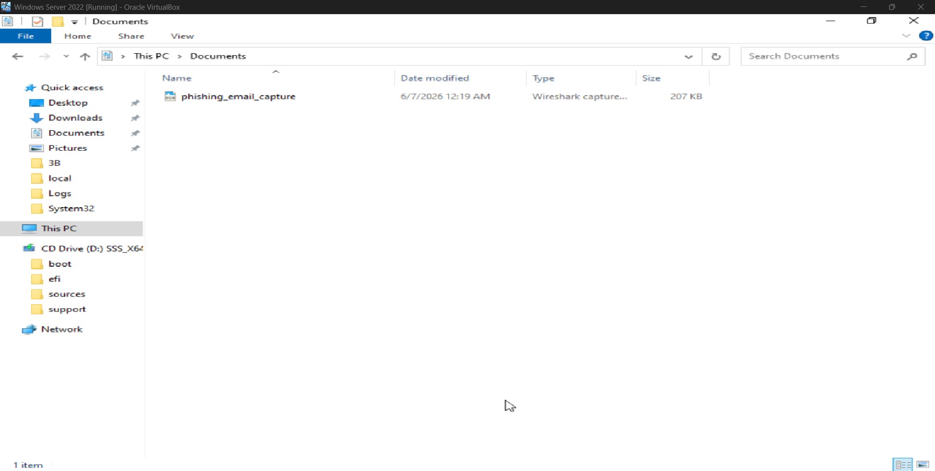Select Network in navigation pane
Viewport: 935px width, 471px height.
(61, 330)
